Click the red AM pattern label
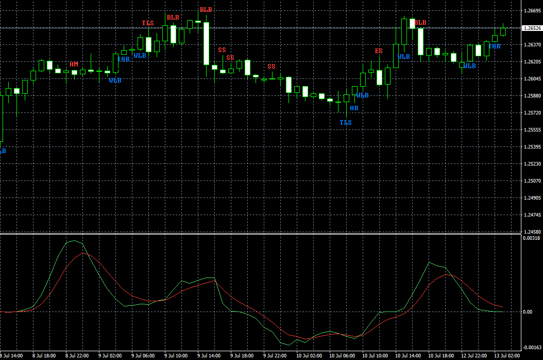543x360 pixels. coord(74,64)
